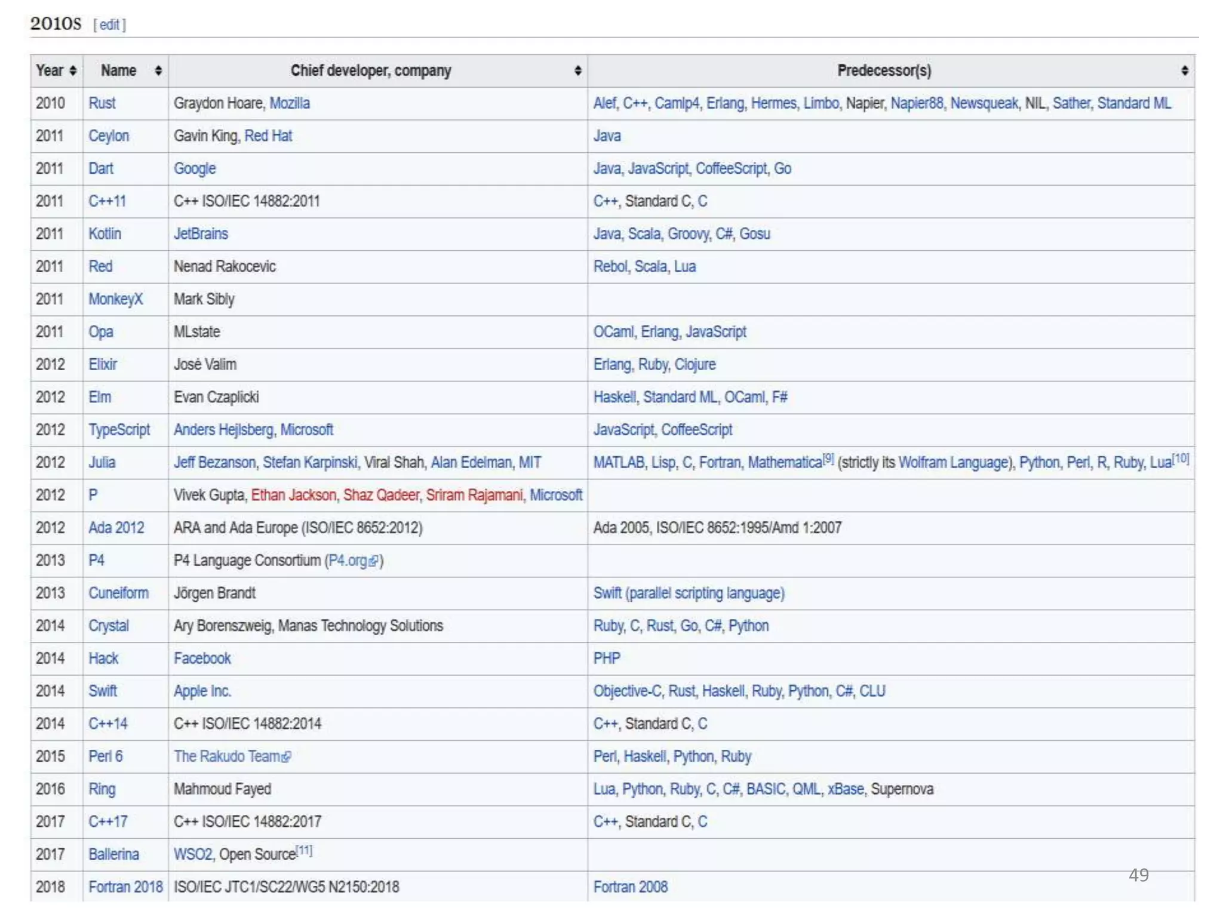Open the Objective-C predecessor link
The width and height of the screenshot is (1223, 917).
pyautogui.click(x=627, y=691)
